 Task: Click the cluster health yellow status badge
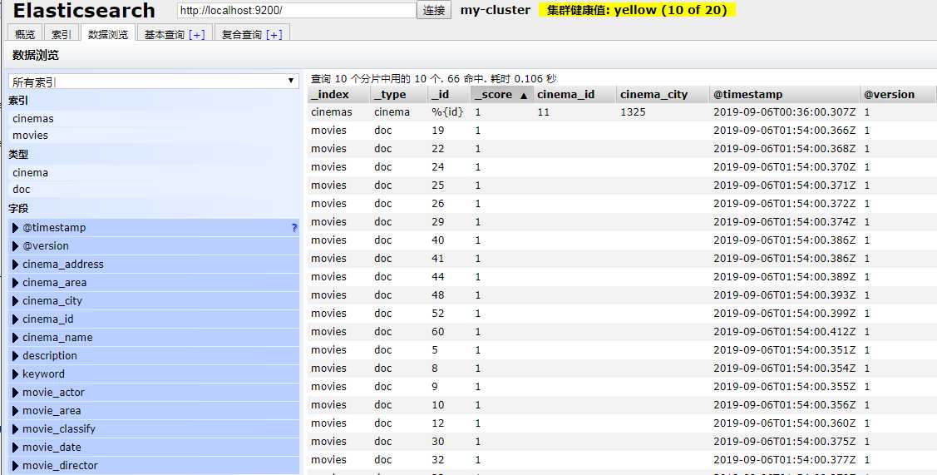pos(637,10)
